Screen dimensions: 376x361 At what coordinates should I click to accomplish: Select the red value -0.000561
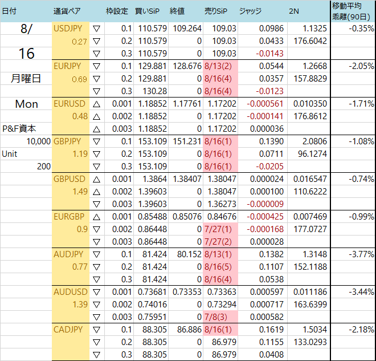pyautogui.click(x=265, y=104)
